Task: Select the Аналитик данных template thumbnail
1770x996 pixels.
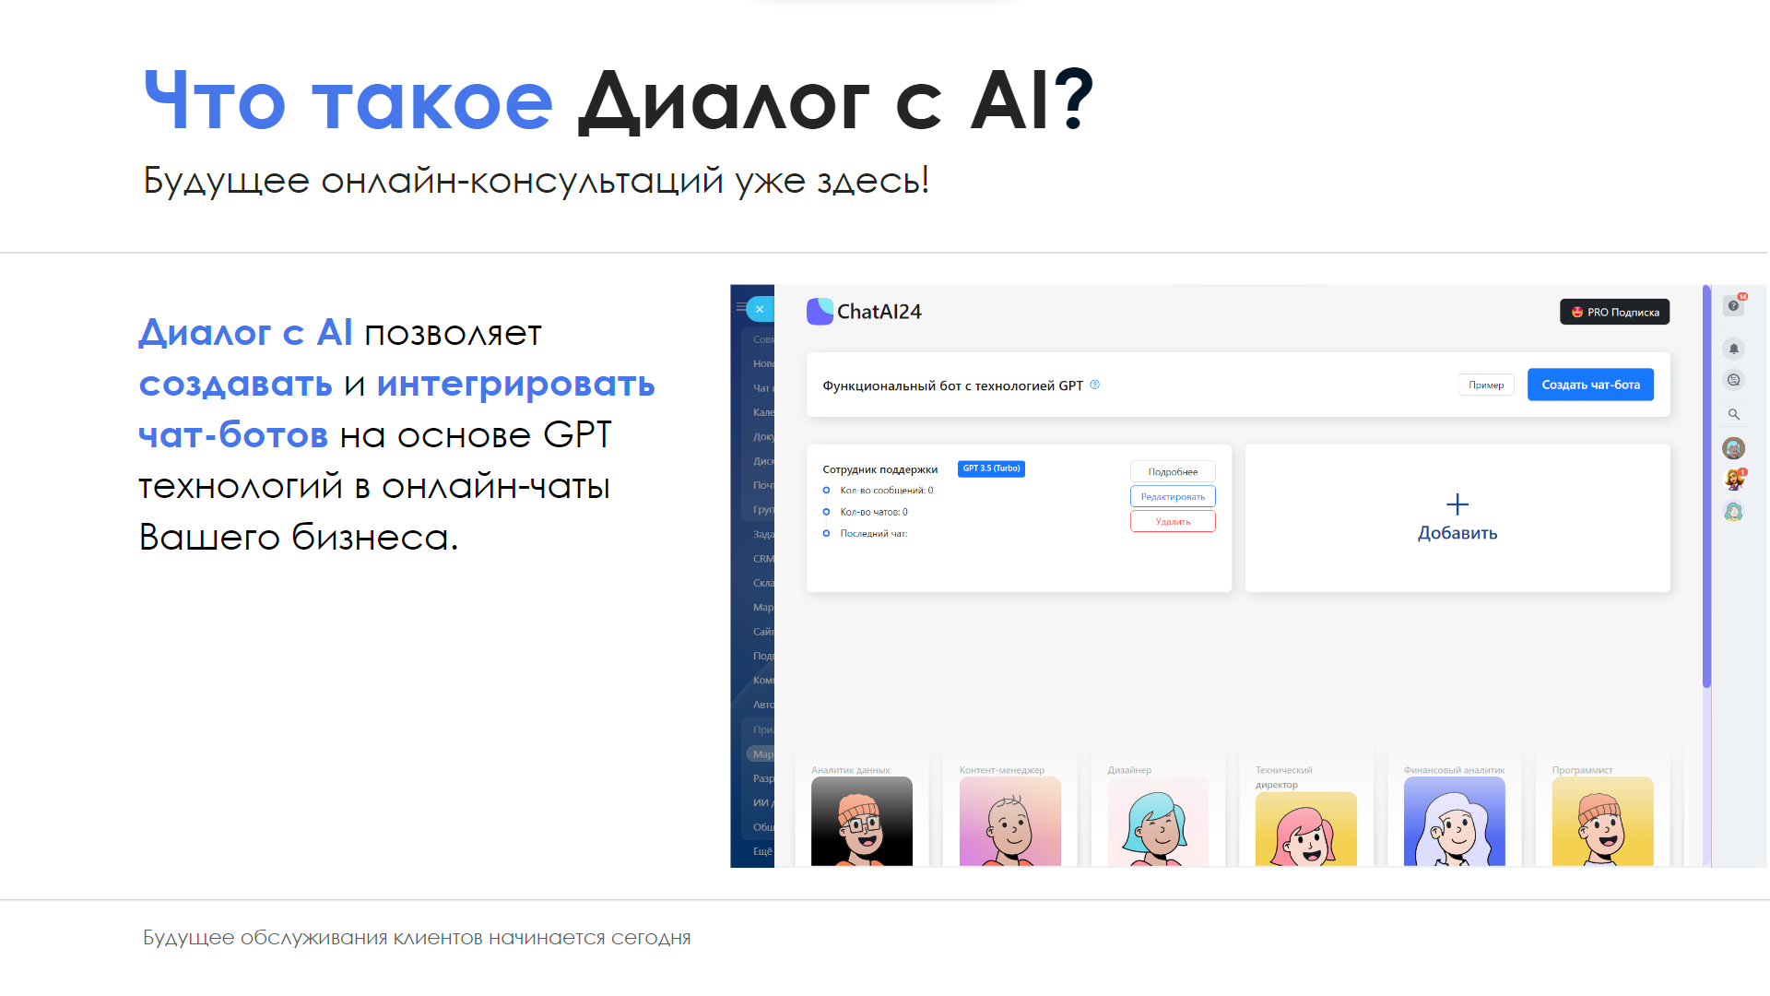Action: 862,821
